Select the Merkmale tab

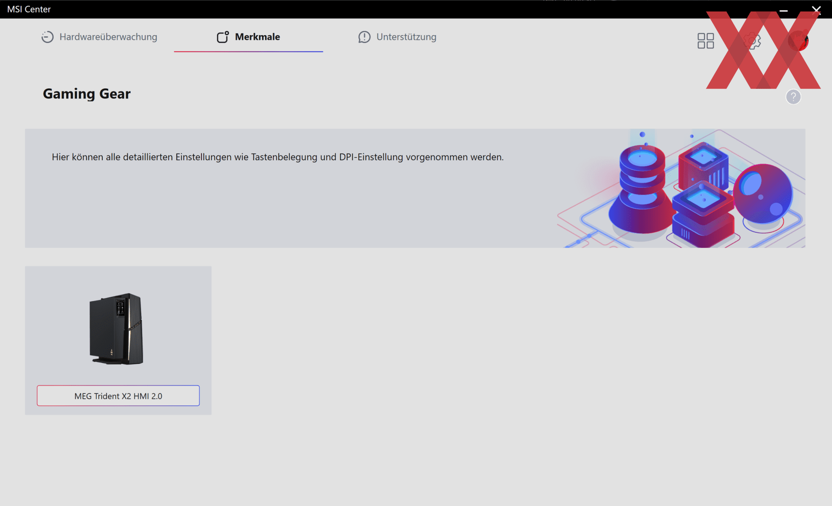(x=248, y=37)
